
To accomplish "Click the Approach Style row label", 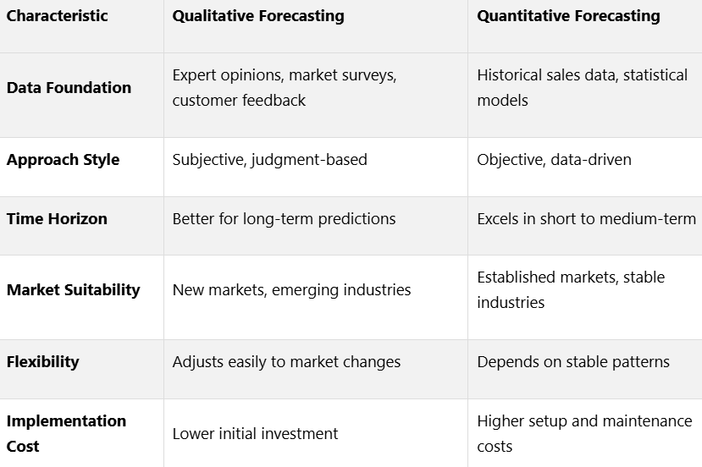I will point(64,160).
